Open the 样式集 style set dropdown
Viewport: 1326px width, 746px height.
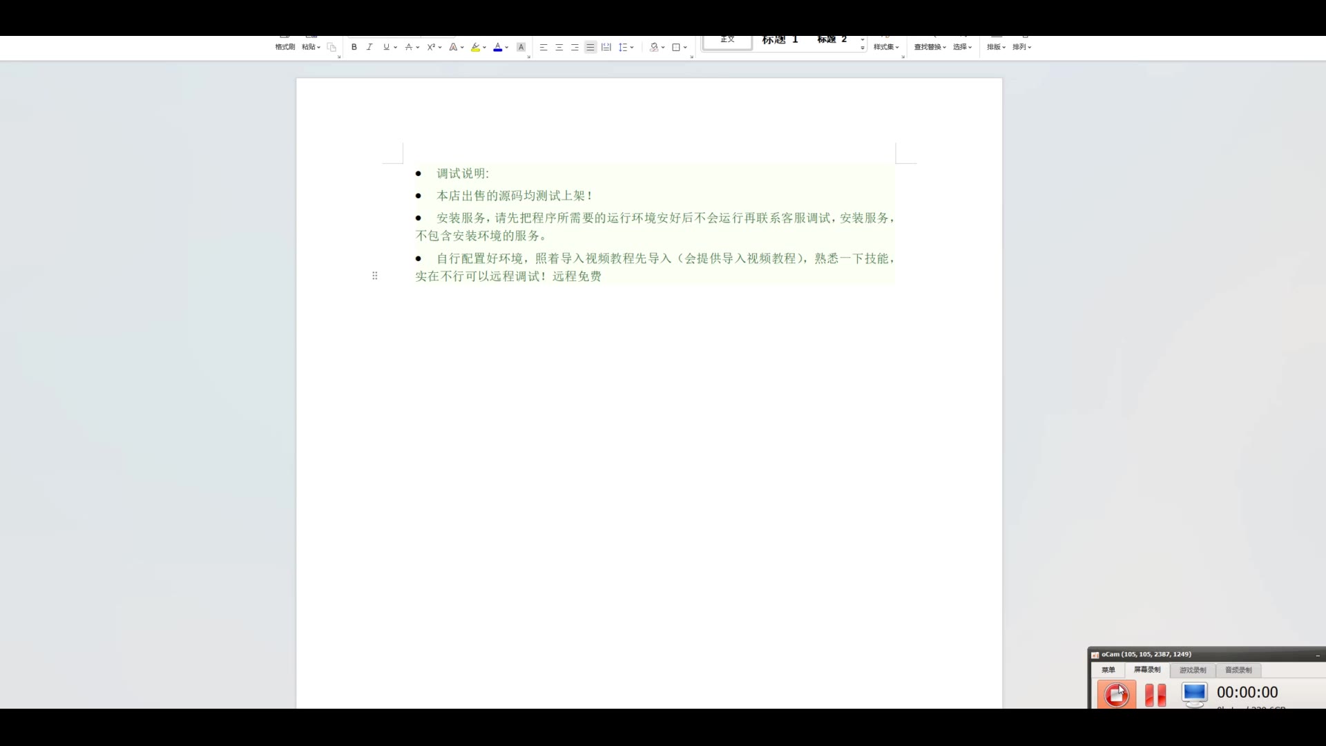[x=886, y=47]
